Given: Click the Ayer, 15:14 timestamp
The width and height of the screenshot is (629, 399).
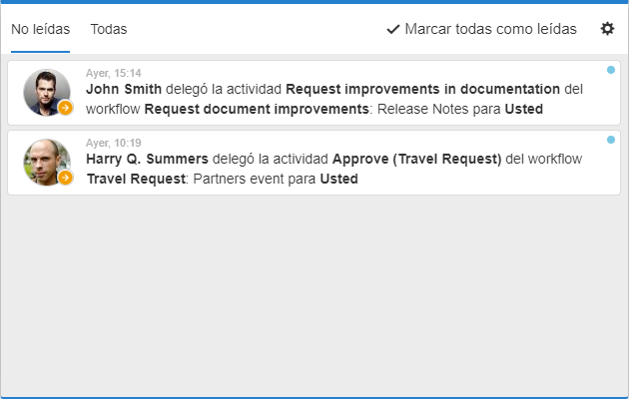Looking at the screenshot, I should pyautogui.click(x=114, y=73).
